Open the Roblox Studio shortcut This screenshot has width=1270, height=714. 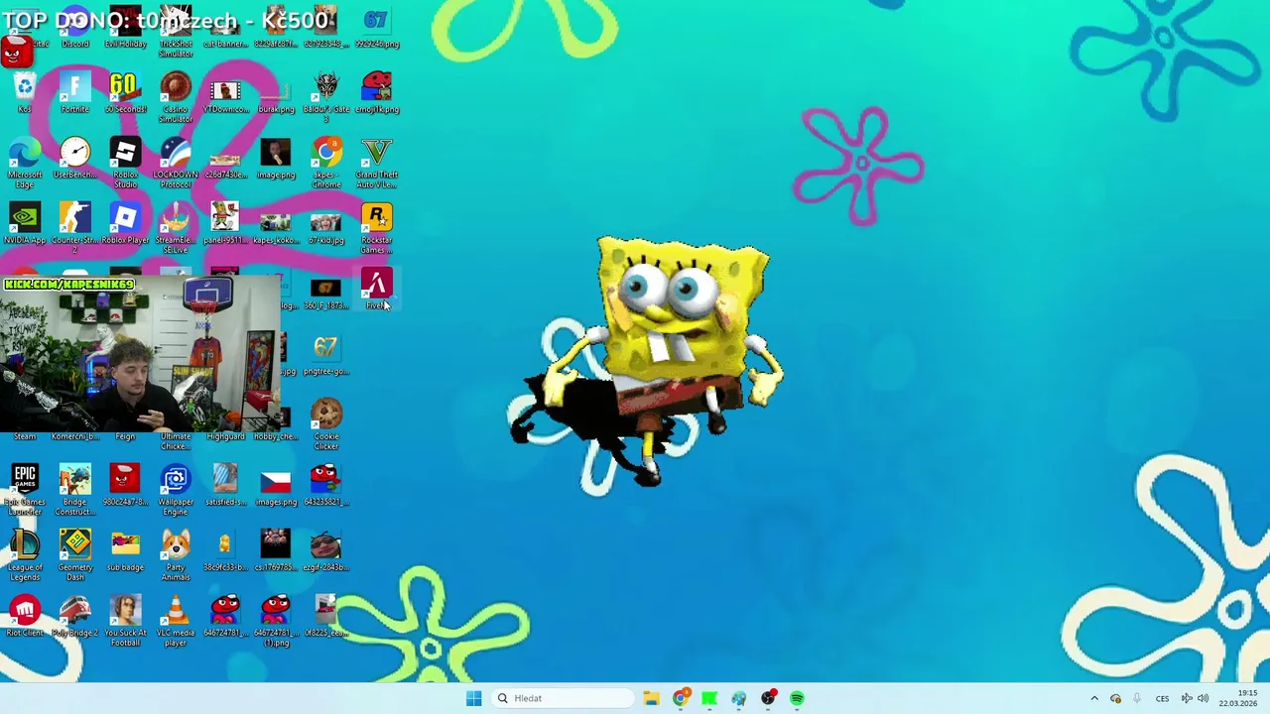(125, 164)
